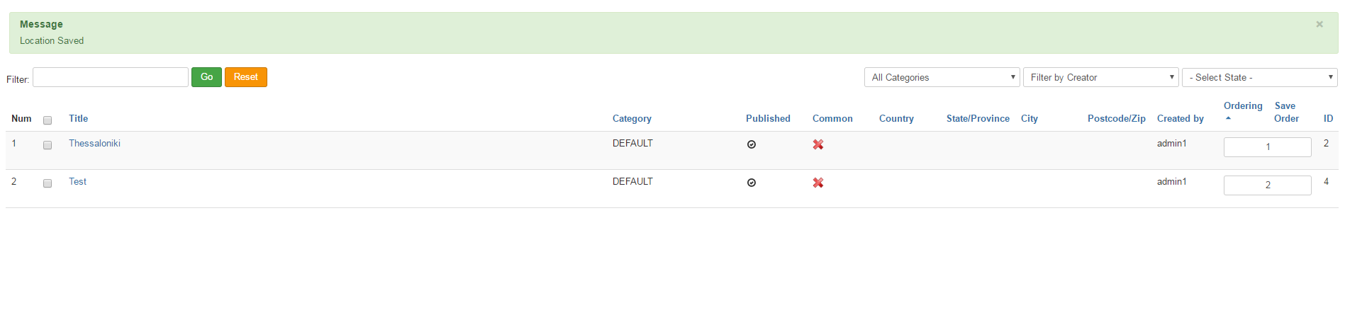Click the green Go button
Viewport: 1345px width, 310px height.
(x=206, y=77)
